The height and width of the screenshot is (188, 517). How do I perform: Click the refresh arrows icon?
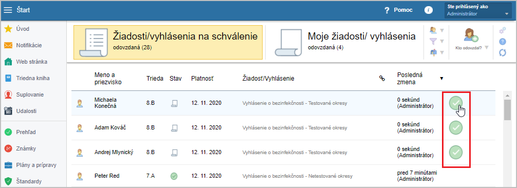[503, 52]
